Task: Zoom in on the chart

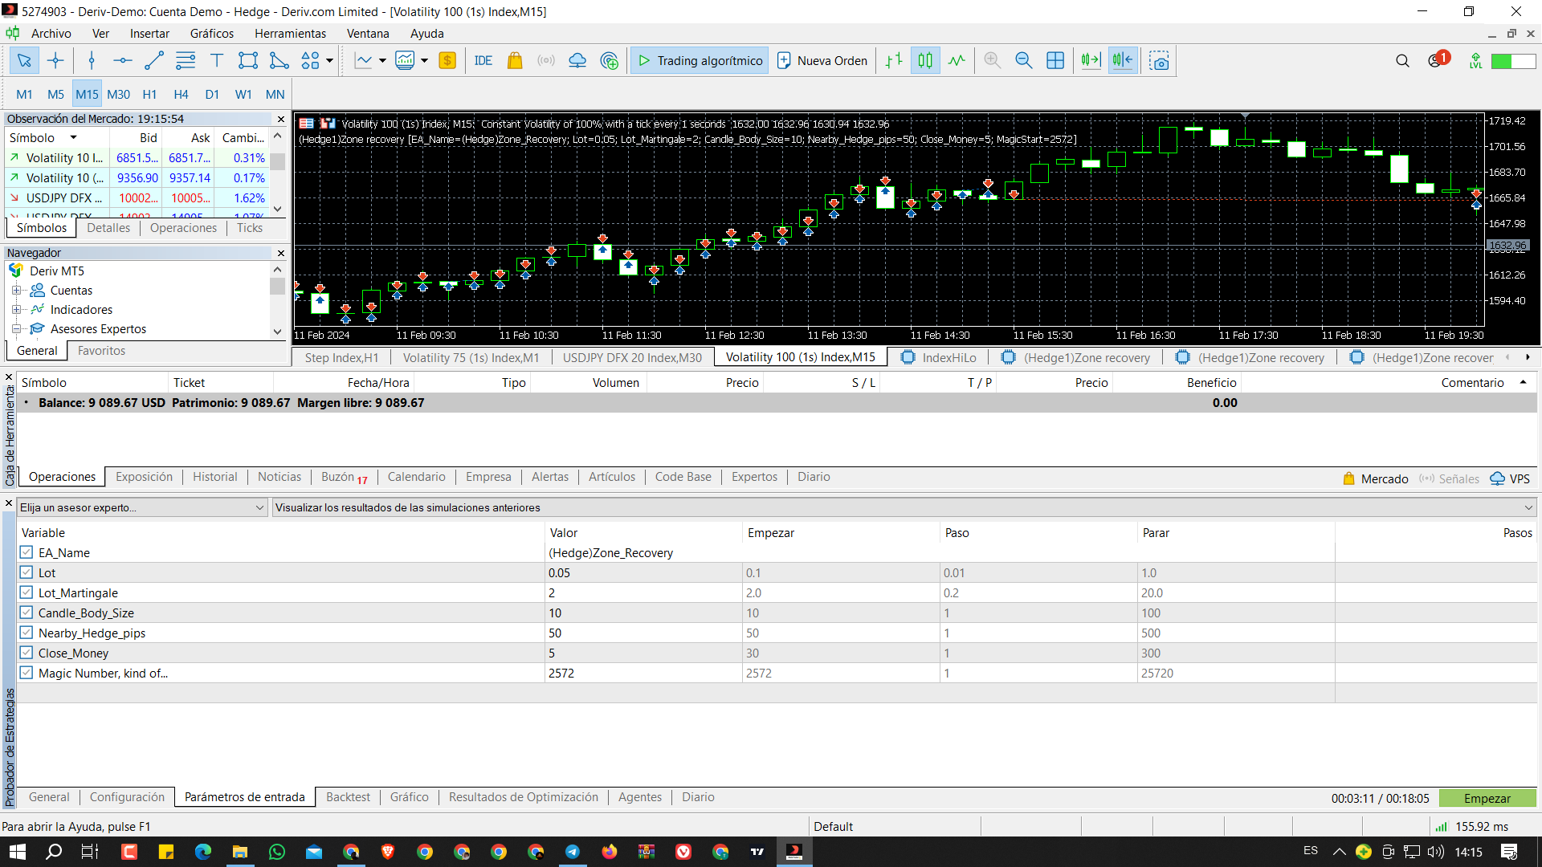Action: 993,60
